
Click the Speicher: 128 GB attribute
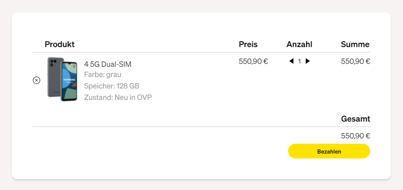(112, 86)
